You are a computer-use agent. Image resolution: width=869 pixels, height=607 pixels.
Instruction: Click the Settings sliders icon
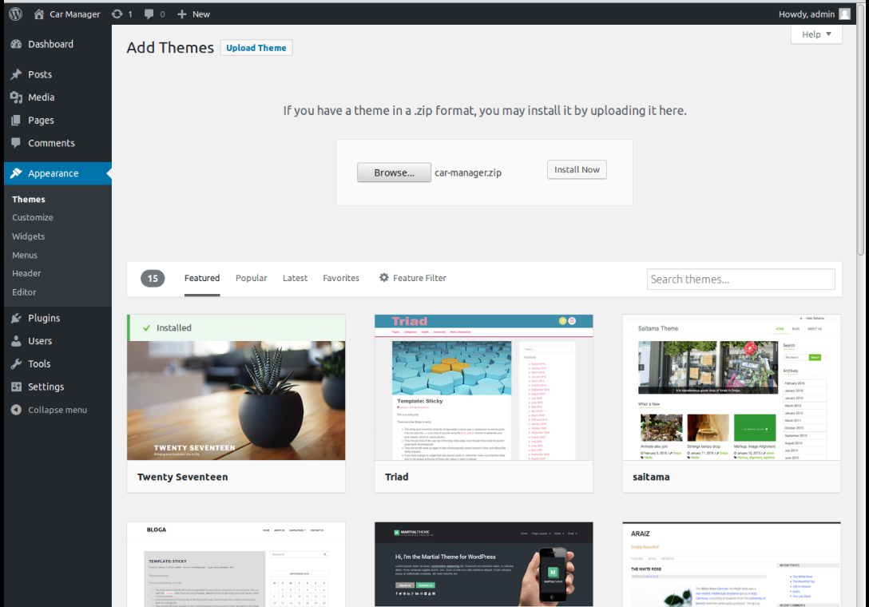tap(16, 387)
